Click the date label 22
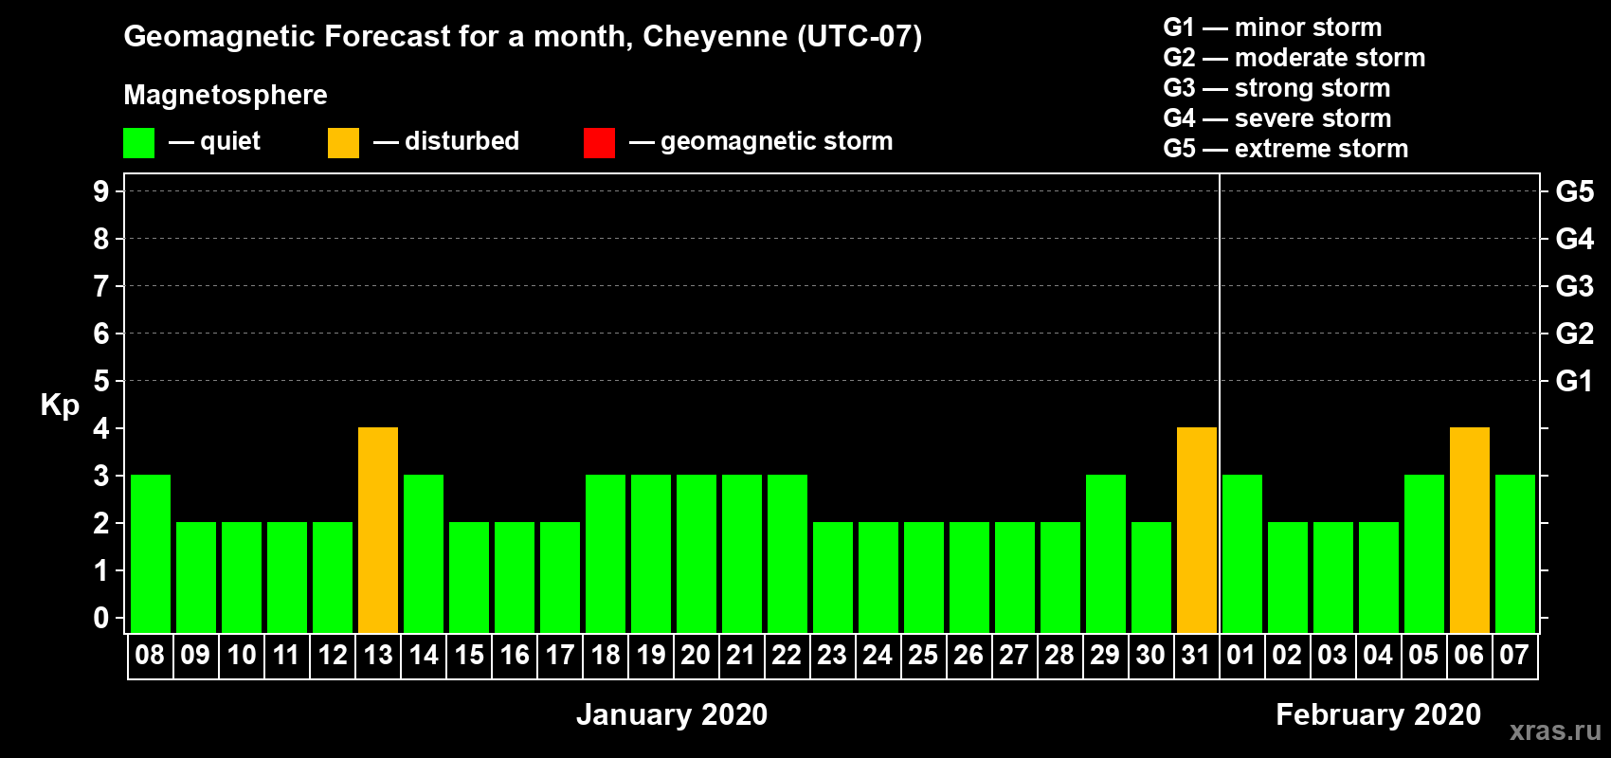This screenshot has width=1611, height=758. coord(787,656)
